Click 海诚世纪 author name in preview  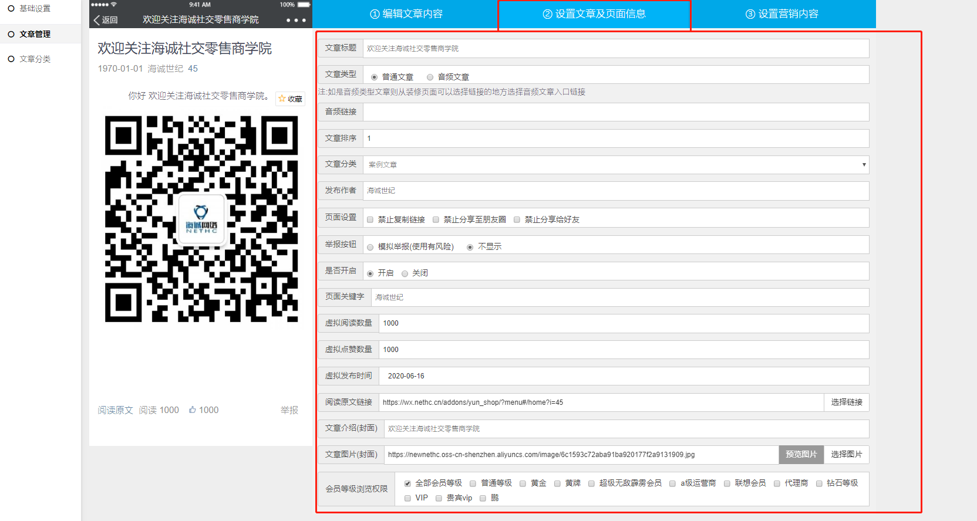coord(166,69)
